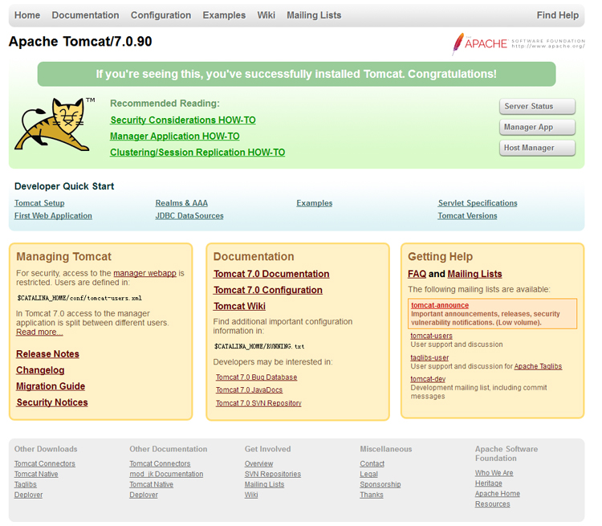The image size is (602, 526).
Task: Click Deployer under Other Documentation
Action: [x=144, y=495]
